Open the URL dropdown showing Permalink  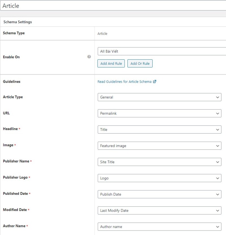[159, 113]
